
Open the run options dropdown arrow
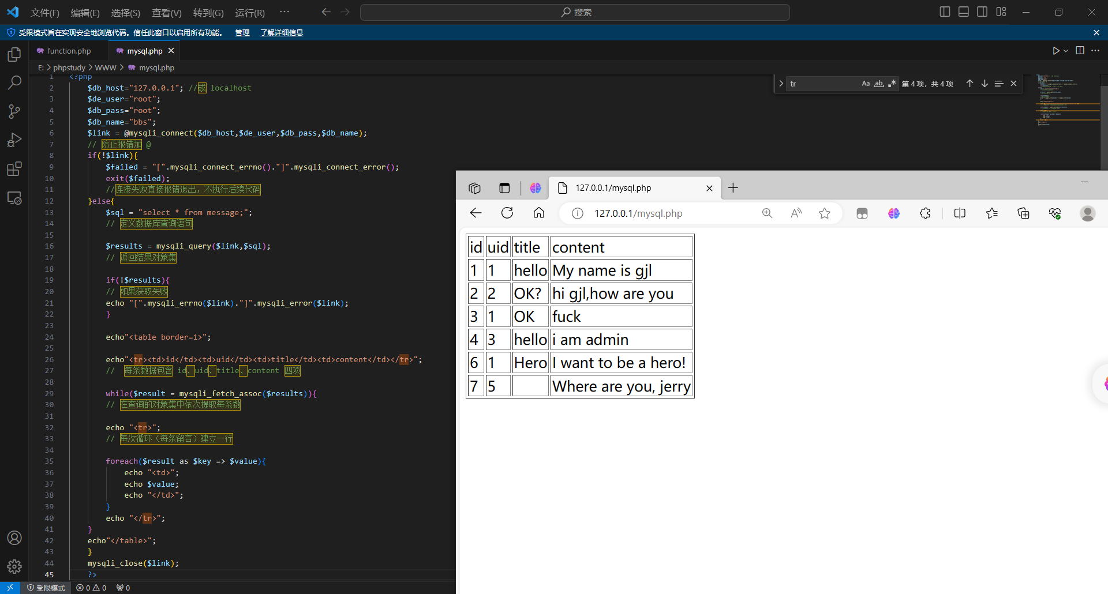point(1066,51)
